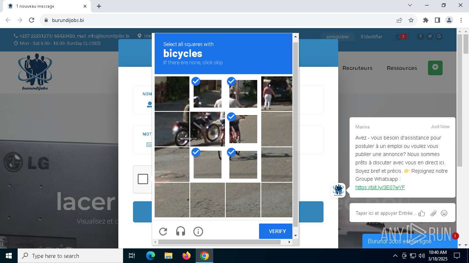The image size is (469, 263).
Task: Deselect the checked red bicycle tile
Action: (x=243, y=129)
